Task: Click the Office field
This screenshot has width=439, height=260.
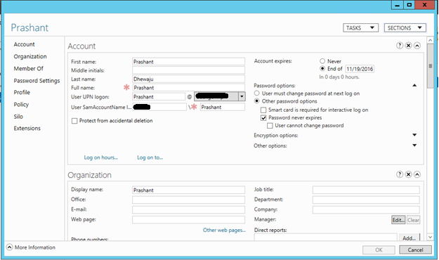Action: 188,200
